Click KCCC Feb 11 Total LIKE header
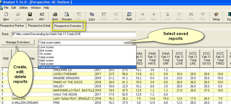Viewport: 231px width, 104px height. tap(193, 59)
